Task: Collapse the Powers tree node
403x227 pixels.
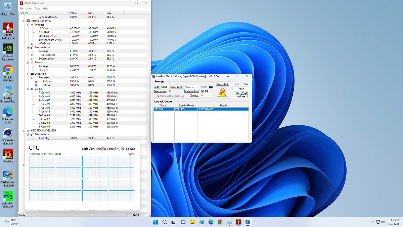Action: (x=28, y=63)
